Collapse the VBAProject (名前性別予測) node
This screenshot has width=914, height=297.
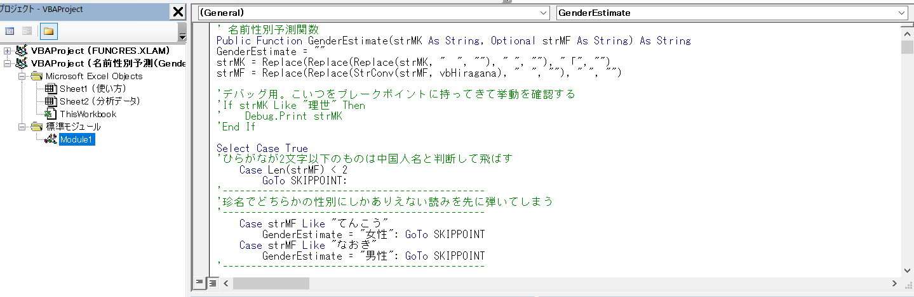tap(8, 63)
